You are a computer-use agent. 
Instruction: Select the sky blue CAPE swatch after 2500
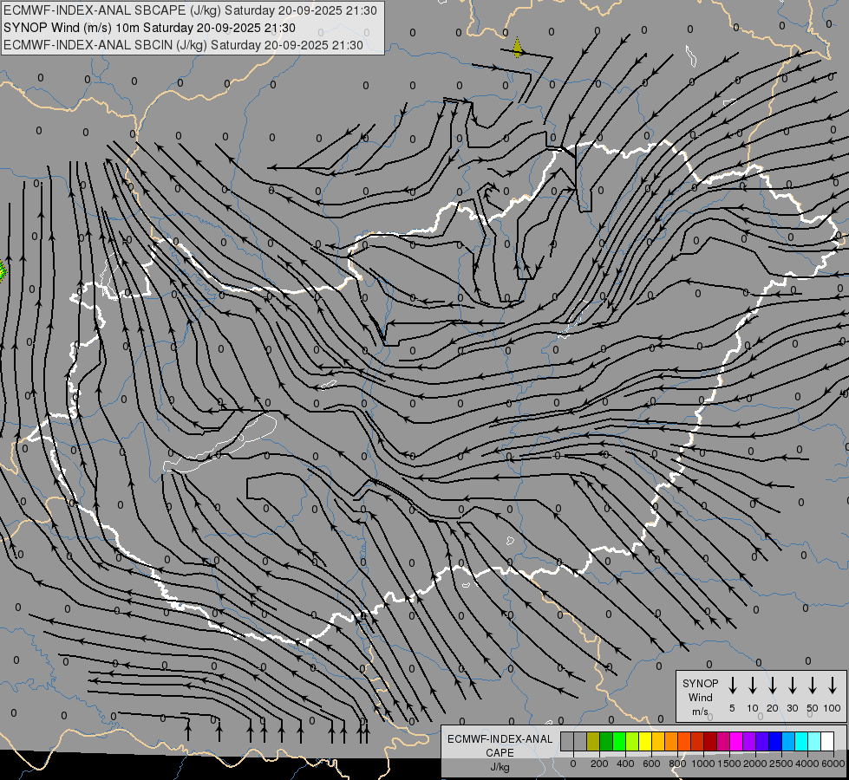(787, 741)
